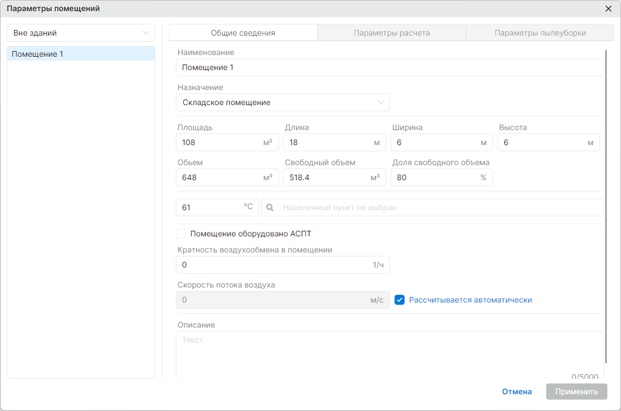Click the search magnifier icon for locality
Screen dimensions: 621x411
click(270, 207)
